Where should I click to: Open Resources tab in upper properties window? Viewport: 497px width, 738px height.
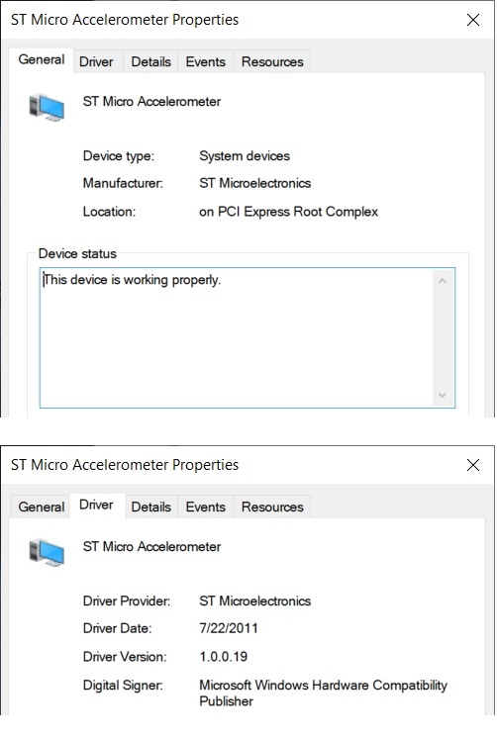coord(272,61)
